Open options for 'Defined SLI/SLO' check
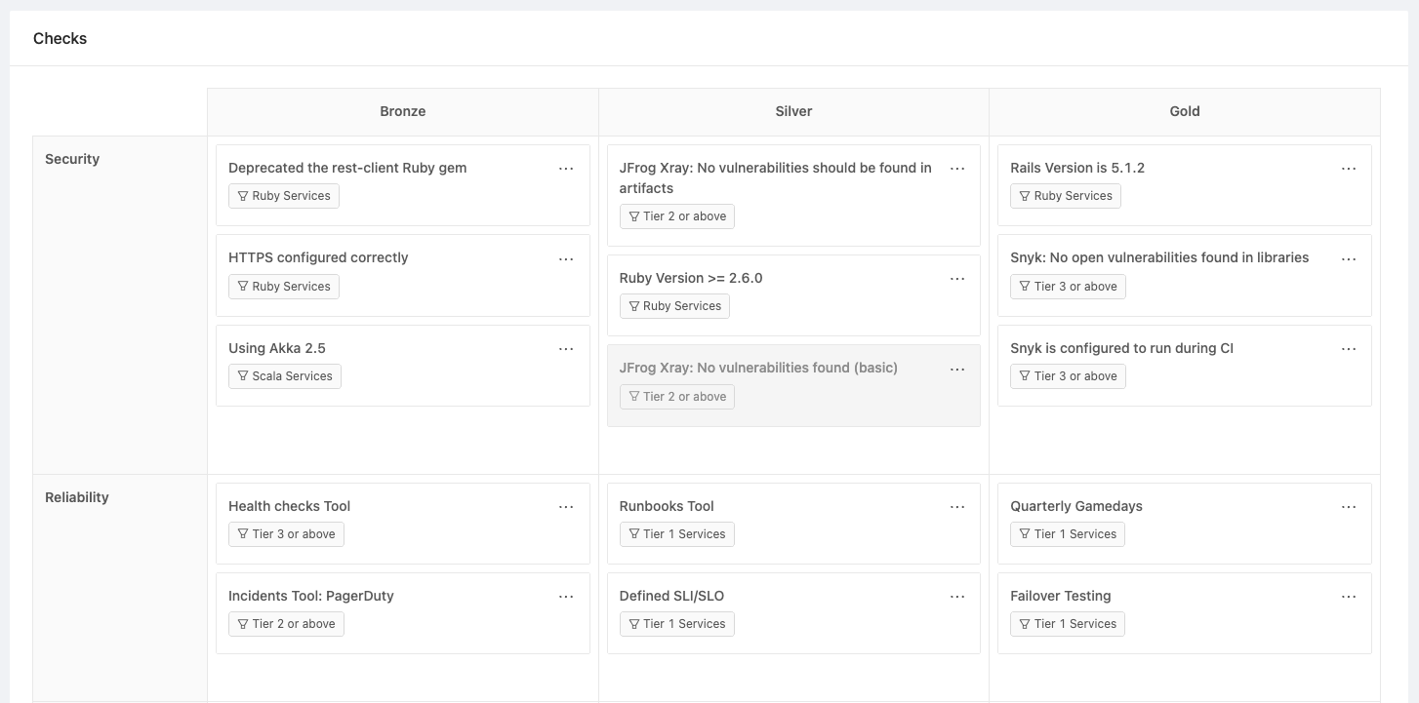Screen dimensions: 1419x703 click(957, 597)
